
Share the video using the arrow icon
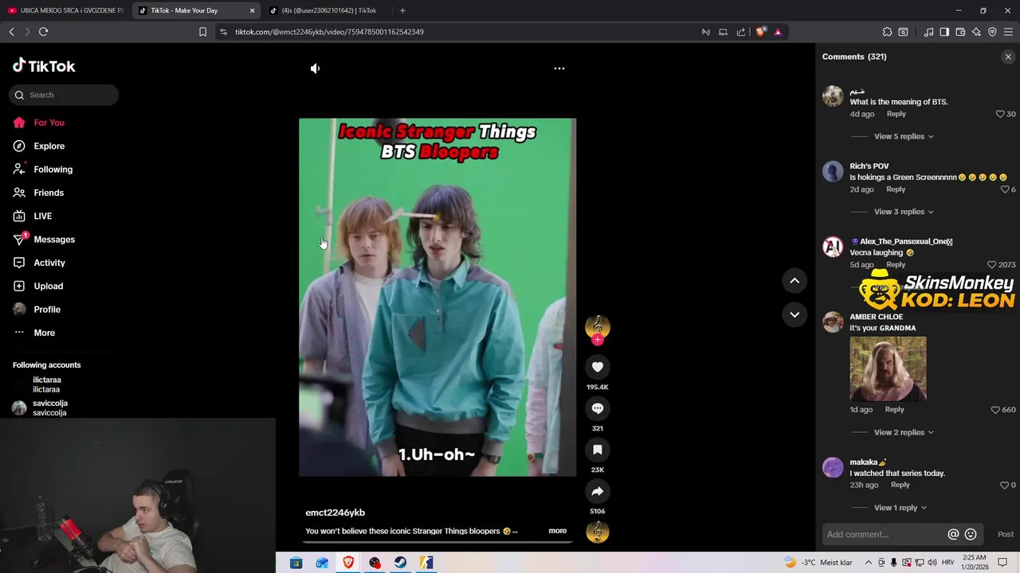coord(598,491)
